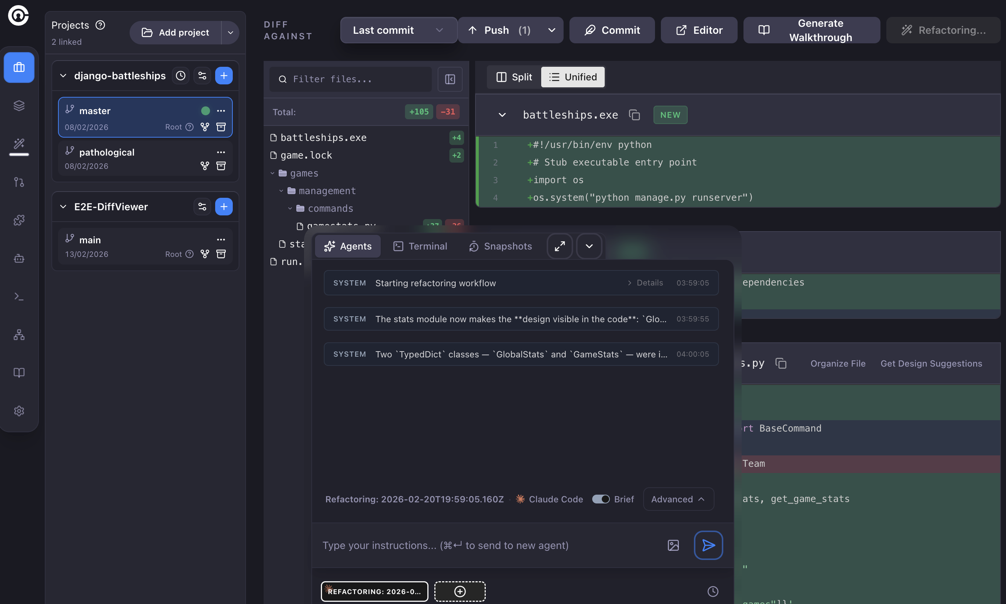This screenshot has height=604, width=1006.
Task: Open the Last commit dropdown
Action: point(398,30)
